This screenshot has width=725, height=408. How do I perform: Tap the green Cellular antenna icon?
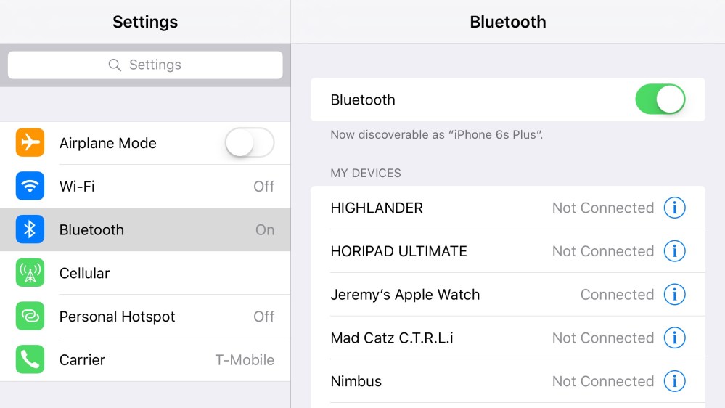pyautogui.click(x=30, y=273)
